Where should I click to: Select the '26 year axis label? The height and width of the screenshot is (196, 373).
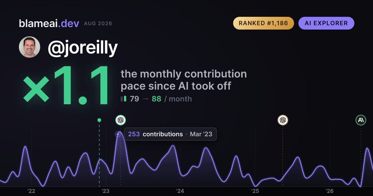coord(329,191)
